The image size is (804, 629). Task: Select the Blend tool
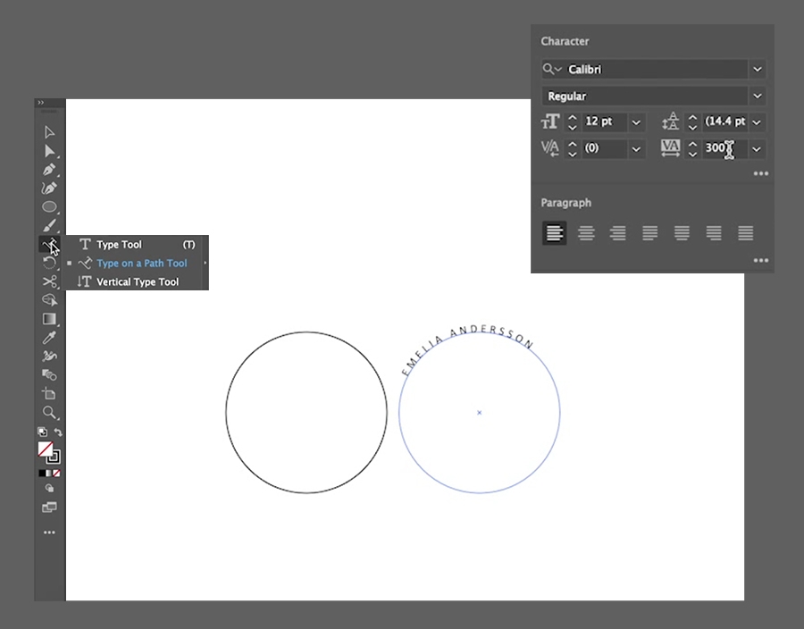(49, 374)
